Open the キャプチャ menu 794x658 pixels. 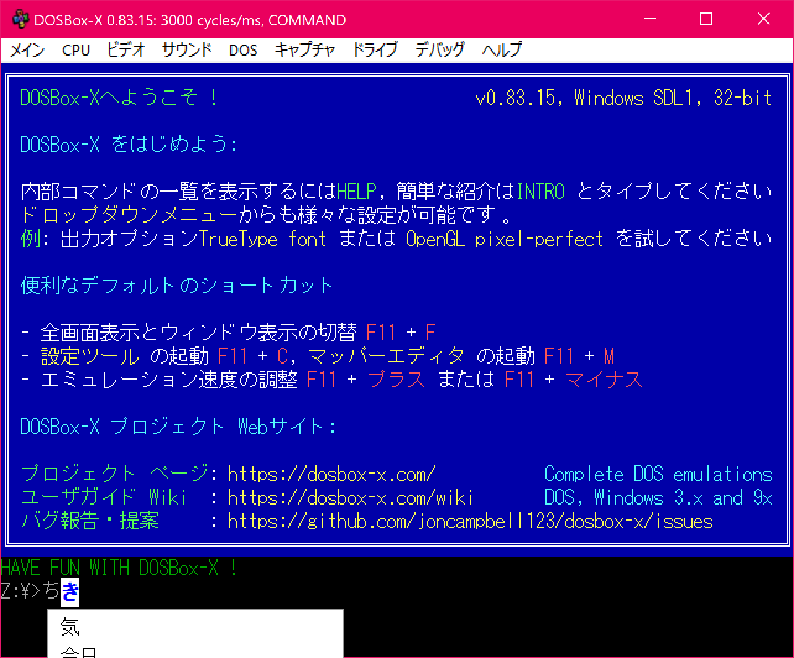click(x=305, y=50)
